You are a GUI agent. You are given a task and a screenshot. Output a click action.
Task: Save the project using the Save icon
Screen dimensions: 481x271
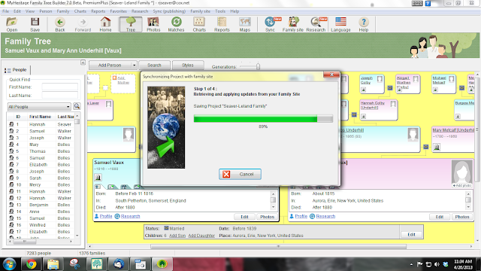point(35,24)
